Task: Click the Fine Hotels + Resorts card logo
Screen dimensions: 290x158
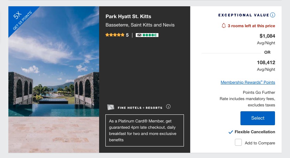Action: [111, 107]
